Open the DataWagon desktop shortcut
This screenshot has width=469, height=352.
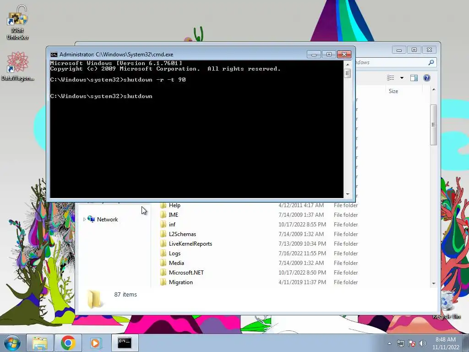pos(17,66)
